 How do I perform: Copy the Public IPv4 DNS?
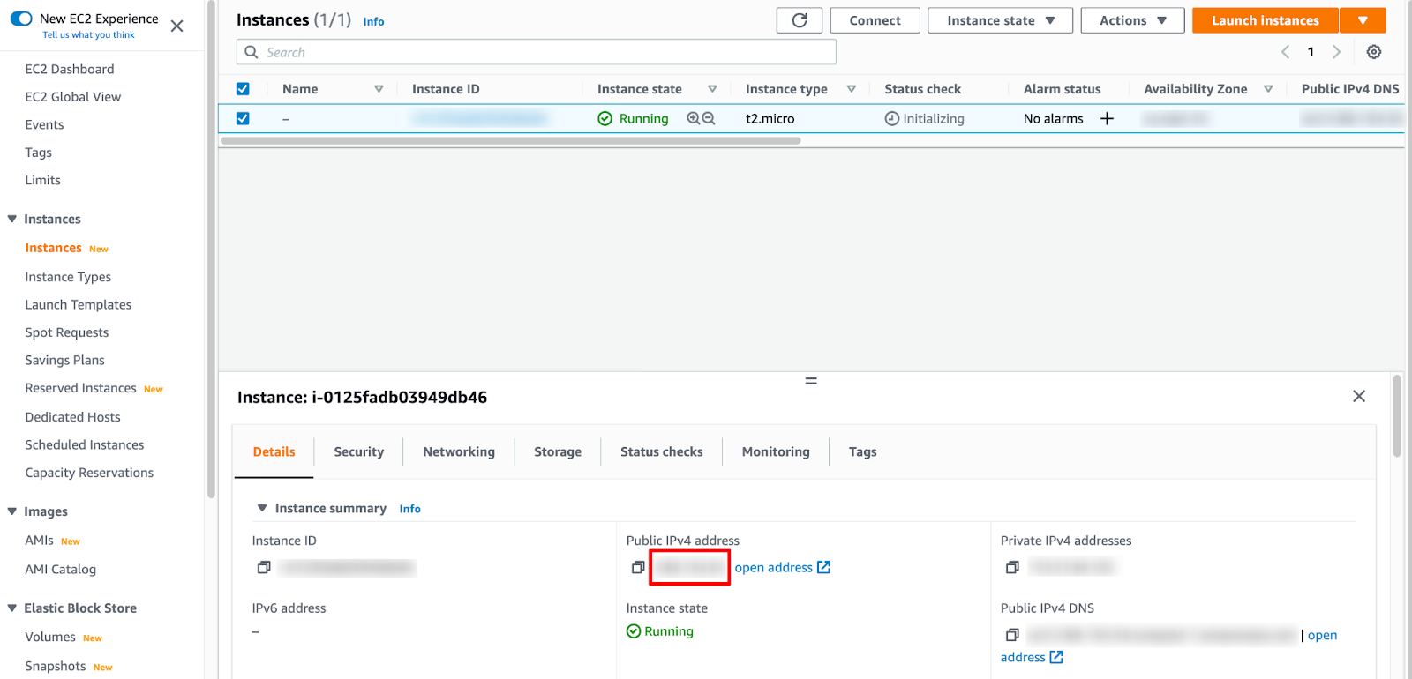click(x=1012, y=635)
